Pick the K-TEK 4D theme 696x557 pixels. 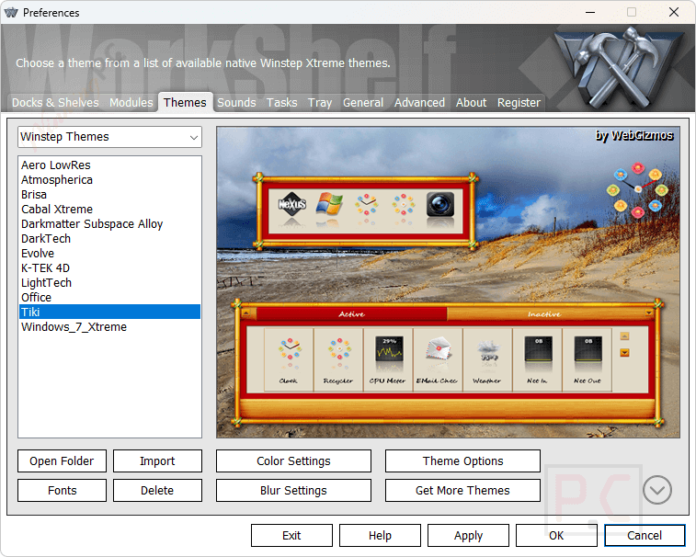109,267
